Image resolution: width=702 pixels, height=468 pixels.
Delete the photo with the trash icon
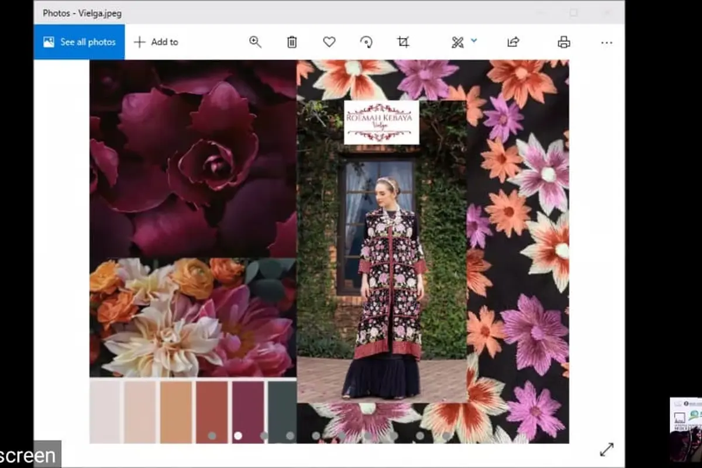(x=292, y=42)
